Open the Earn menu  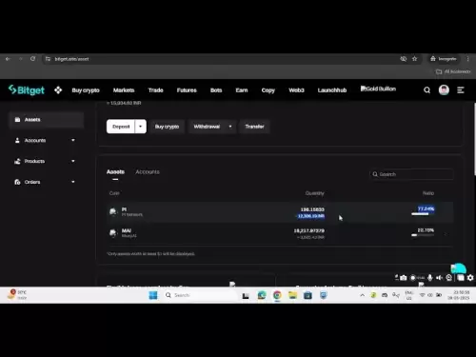242,90
